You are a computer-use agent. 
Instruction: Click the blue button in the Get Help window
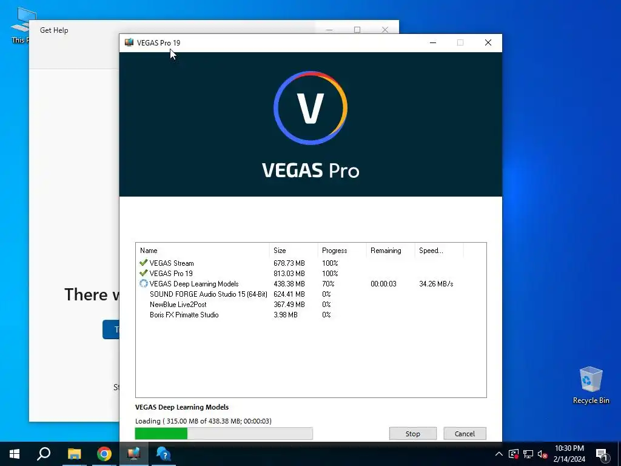click(111, 329)
